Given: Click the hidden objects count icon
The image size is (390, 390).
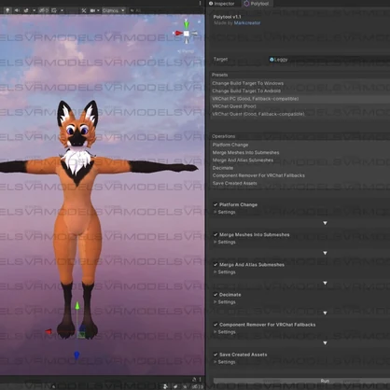Looking at the screenshot, I should coord(43,10).
